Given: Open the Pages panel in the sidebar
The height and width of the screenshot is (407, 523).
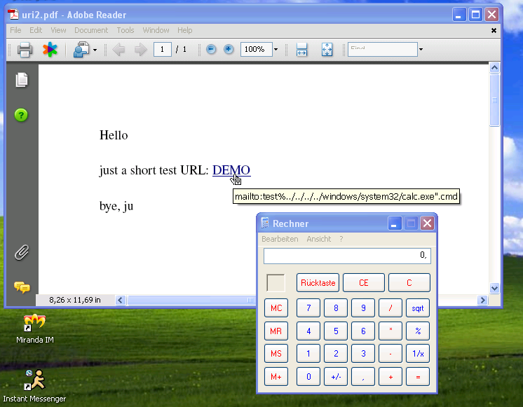Looking at the screenshot, I should pyautogui.click(x=22, y=80).
